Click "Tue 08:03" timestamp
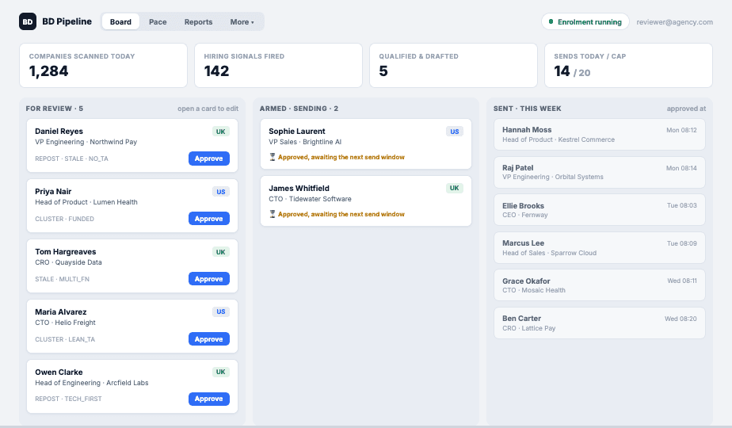732x428 pixels. 681,205
